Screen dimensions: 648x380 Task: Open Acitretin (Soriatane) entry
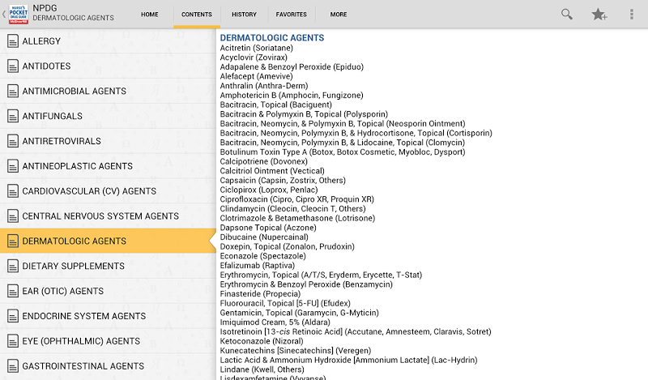coord(256,48)
